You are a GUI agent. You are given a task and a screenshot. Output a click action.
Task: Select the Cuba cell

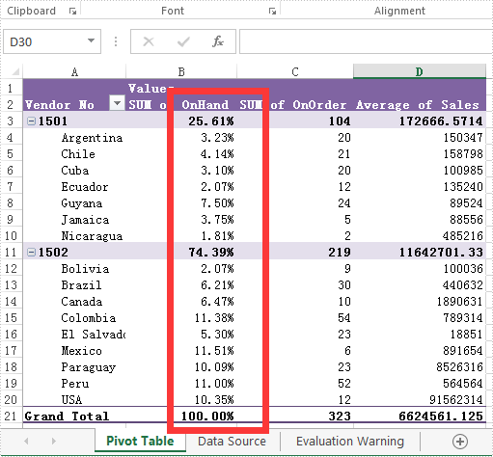click(74, 171)
